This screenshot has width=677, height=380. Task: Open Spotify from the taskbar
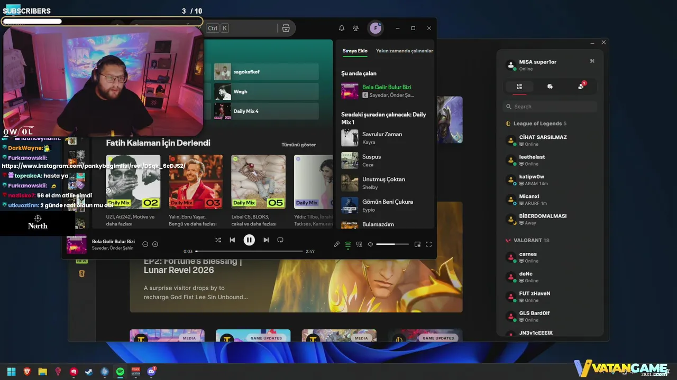[120, 372]
